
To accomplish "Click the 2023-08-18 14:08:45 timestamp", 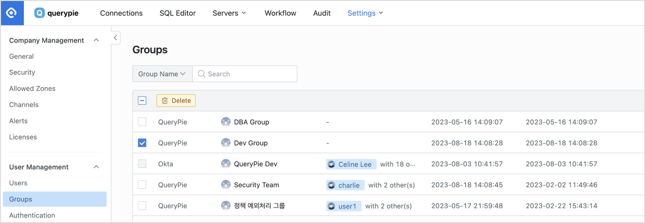I will pos(467,185).
